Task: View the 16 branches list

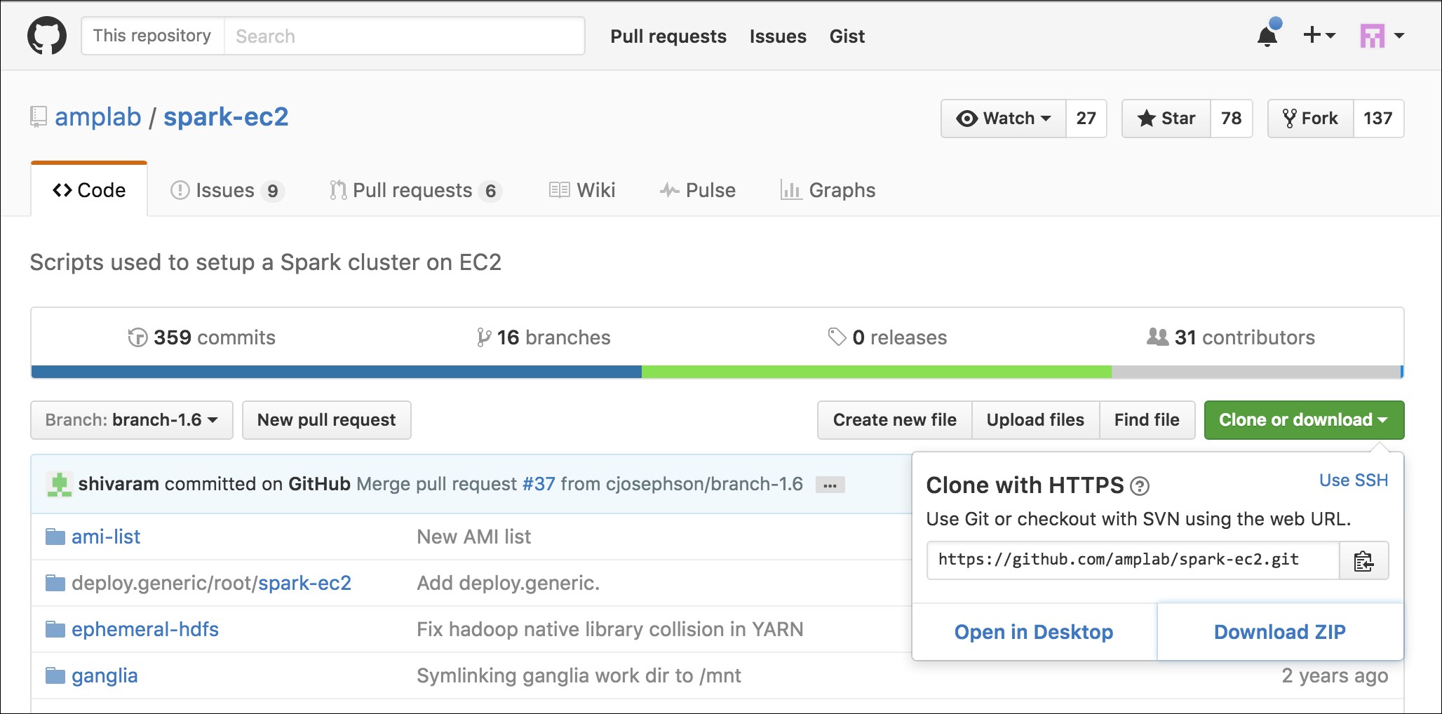Action: [x=544, y=337]
